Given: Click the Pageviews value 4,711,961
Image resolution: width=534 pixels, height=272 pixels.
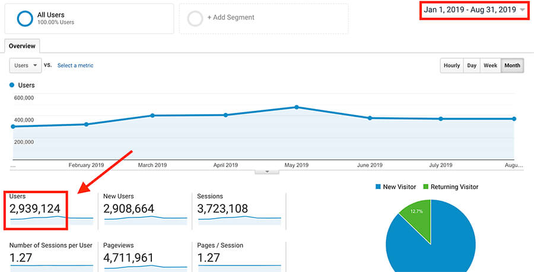Looking at the screenshot, I should tap(128, 258).
